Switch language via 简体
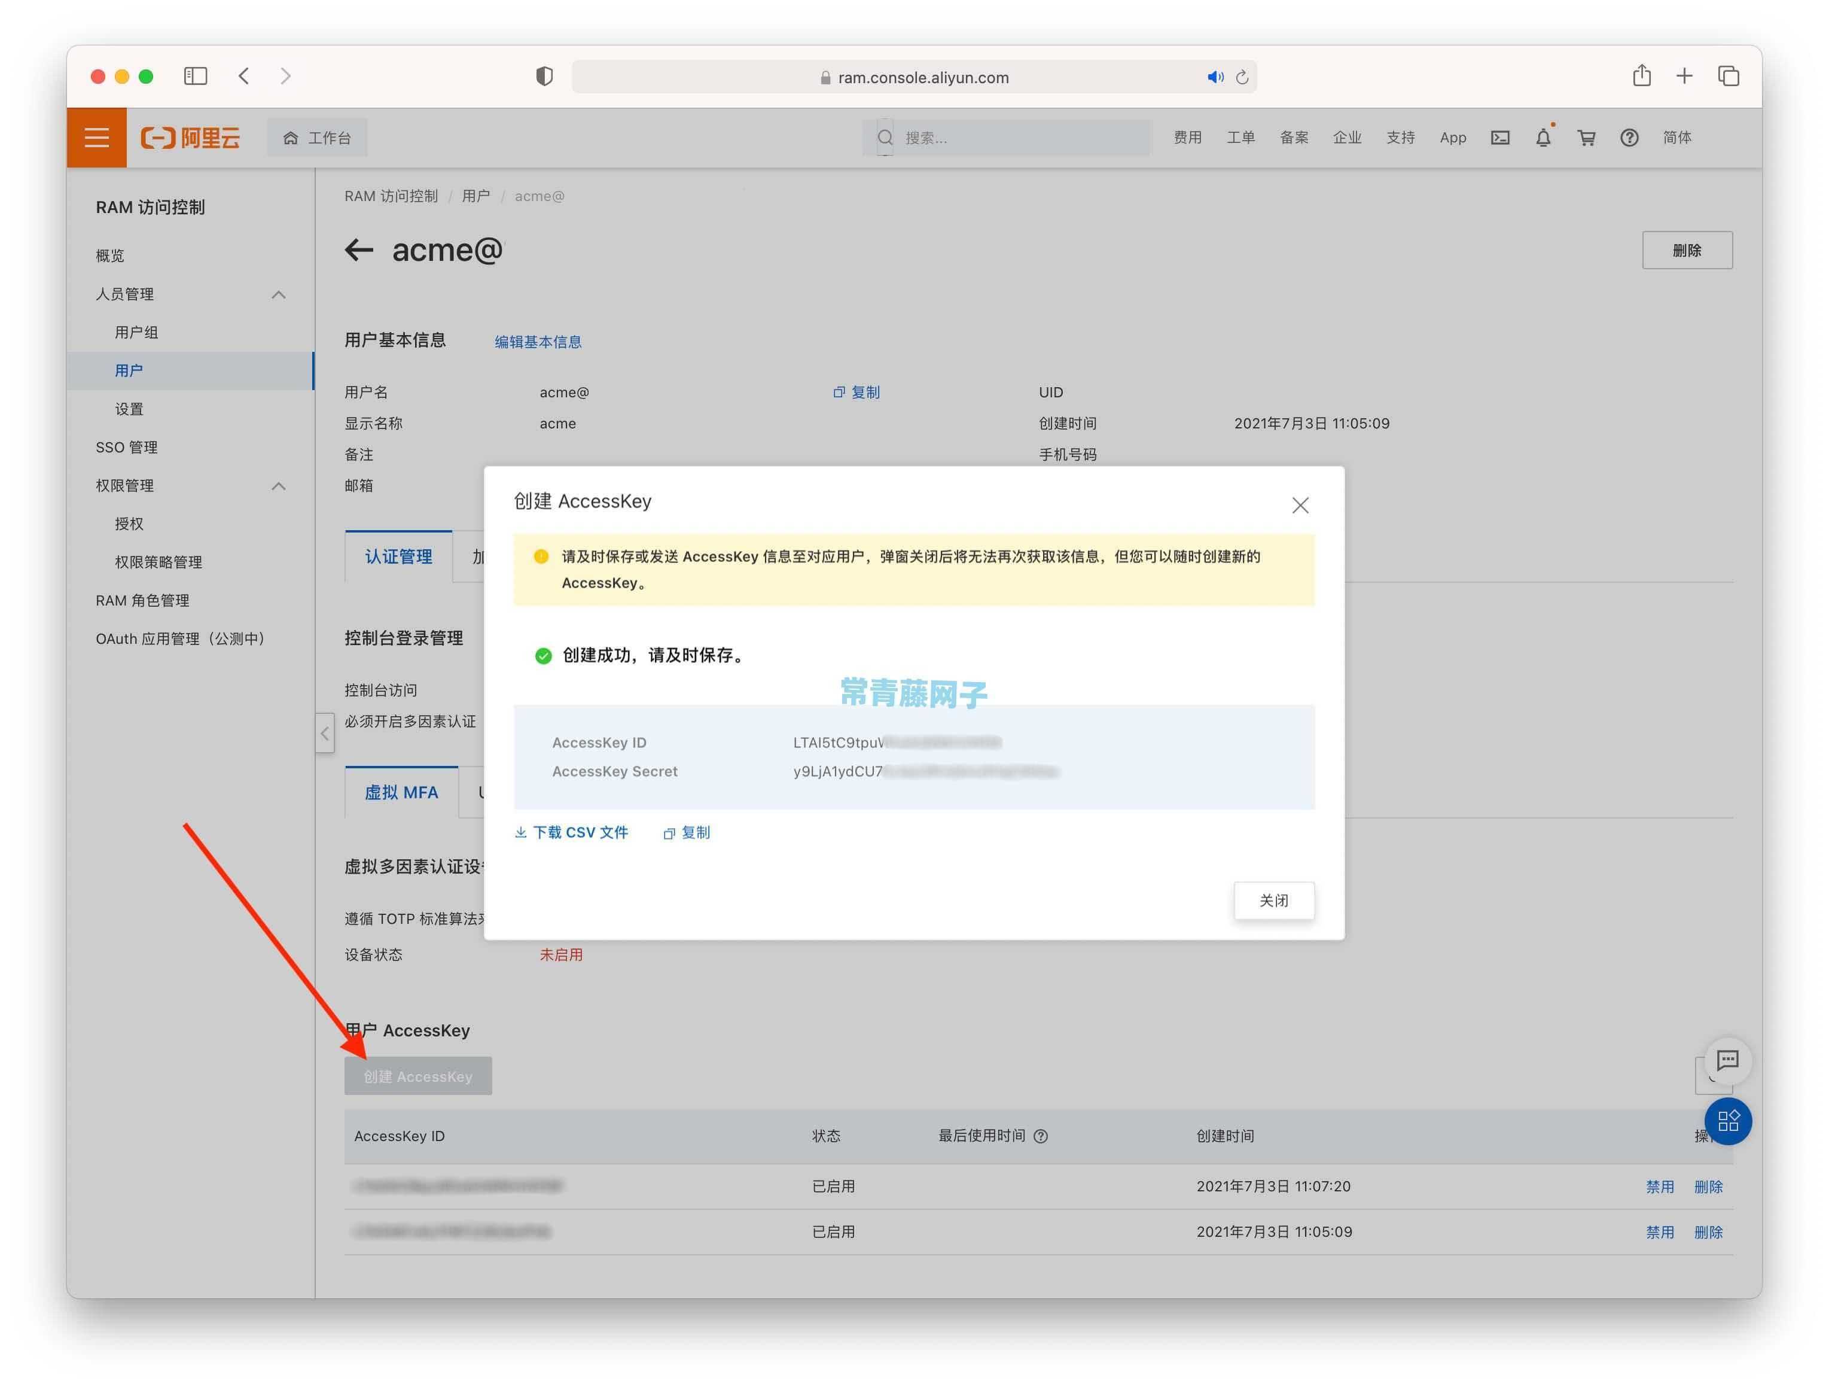 [x=1677, y=137]
